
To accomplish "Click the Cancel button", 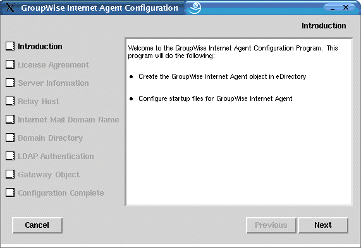I will (x=37, y=225).
